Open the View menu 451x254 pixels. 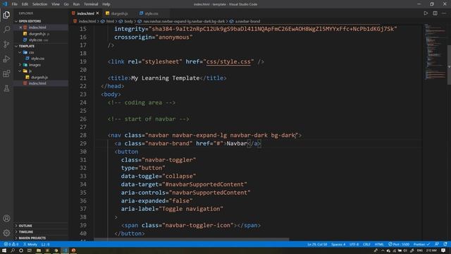pos(56,4)
